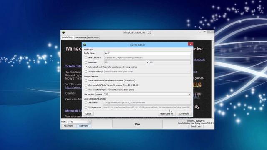This screenshot has width=267, height=150.
Task: Click the resolution height field
Action: (x=170, y=62)
